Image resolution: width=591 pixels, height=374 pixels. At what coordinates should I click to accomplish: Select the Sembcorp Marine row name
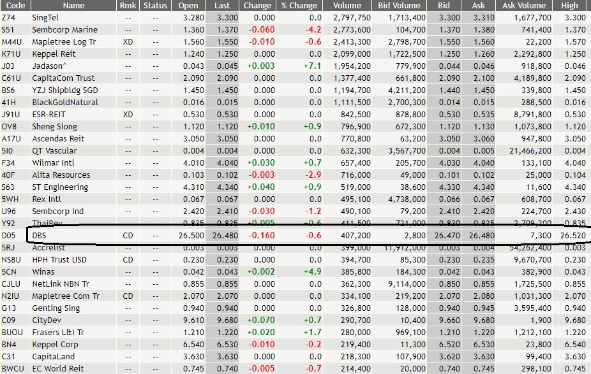click(65, 30)
